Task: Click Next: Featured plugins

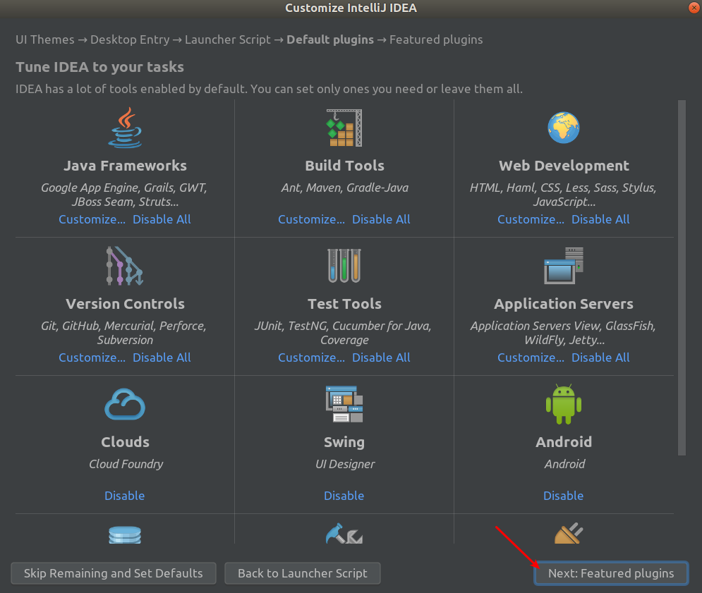Action: (611, 573)
